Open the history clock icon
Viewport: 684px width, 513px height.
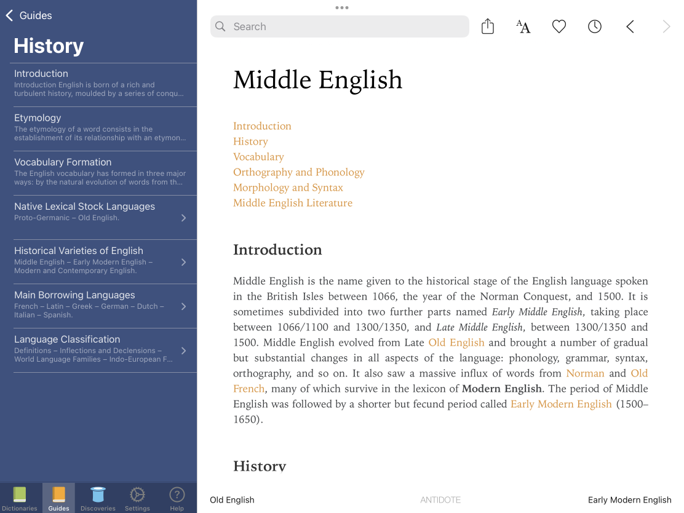click(x=594, y=26)
